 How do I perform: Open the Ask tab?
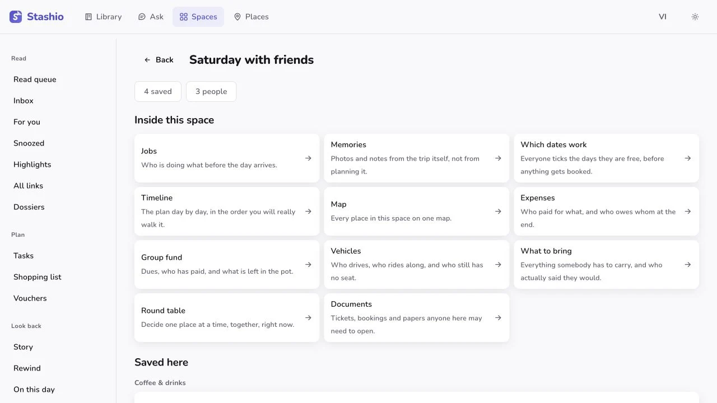[151, 17]
